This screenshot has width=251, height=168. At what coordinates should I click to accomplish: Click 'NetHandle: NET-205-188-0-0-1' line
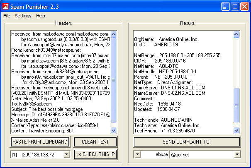[x=166, y=72]
